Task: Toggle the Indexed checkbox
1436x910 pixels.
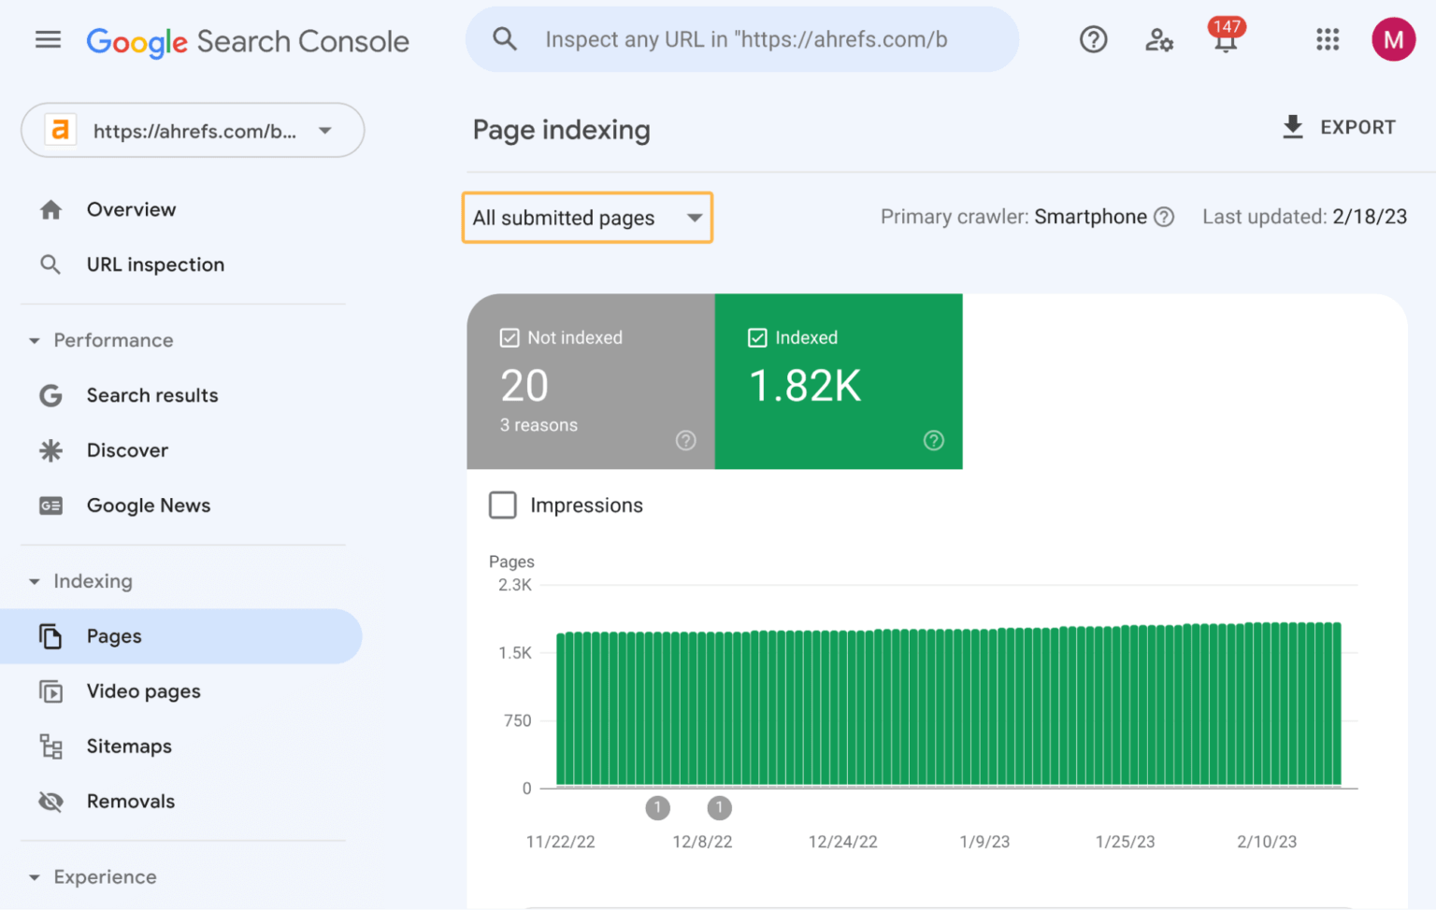Action: pyautogui.click(x=757, y=337)
